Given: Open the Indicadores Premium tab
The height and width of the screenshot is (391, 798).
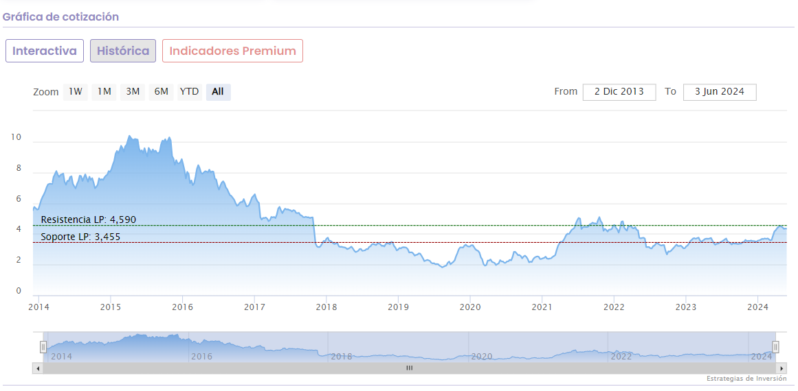Looking at the screenshot, I should coord(232,51).
